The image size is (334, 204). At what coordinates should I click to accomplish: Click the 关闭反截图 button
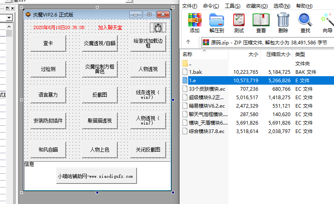coord(148,150)
